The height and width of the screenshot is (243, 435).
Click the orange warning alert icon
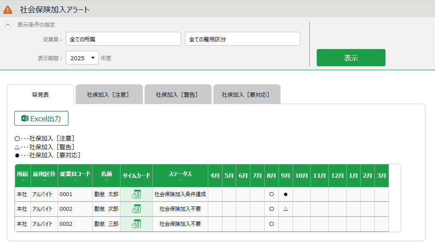8,10
